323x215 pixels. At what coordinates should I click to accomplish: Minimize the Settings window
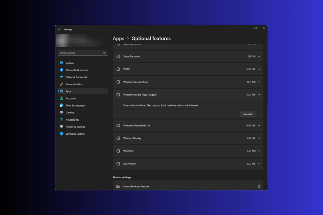click(248, 28)
